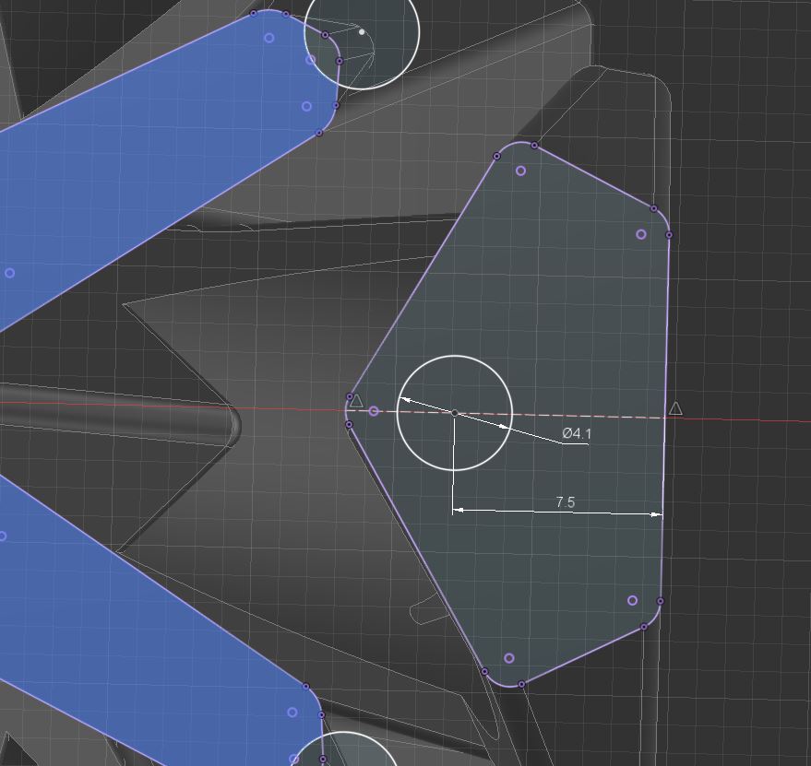The image size is (811, 766).
Task: Select the purple ring point left of Ø4.1 circle
Action: tap(374, 411)
